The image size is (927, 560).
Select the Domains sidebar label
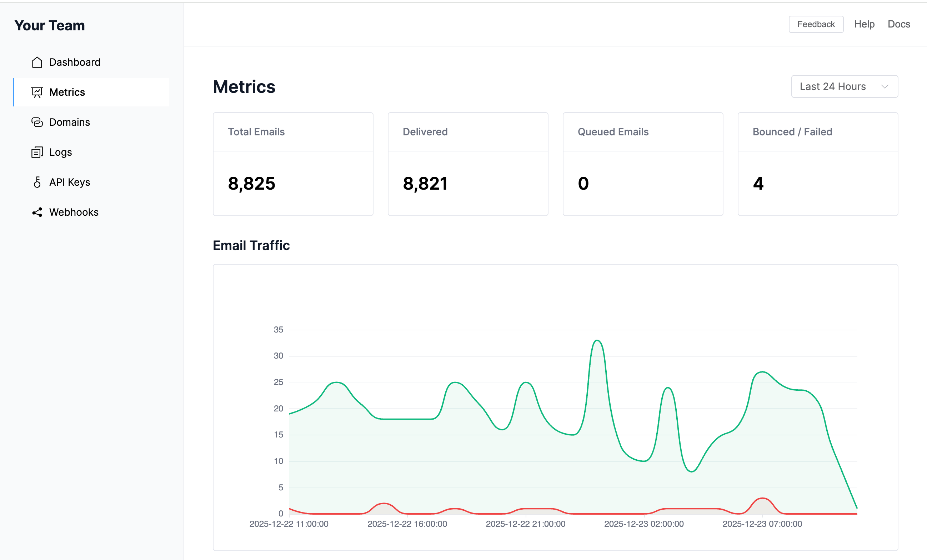pos(70,122)
